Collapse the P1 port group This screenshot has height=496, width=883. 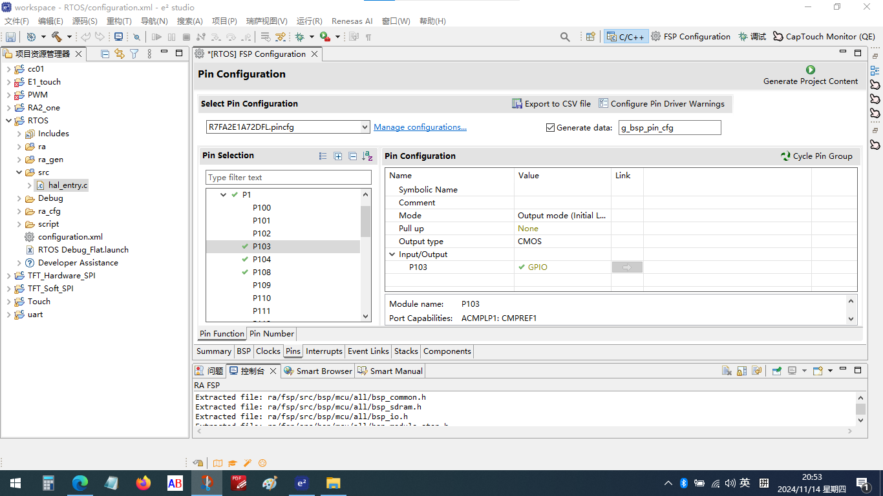point(223,194)
